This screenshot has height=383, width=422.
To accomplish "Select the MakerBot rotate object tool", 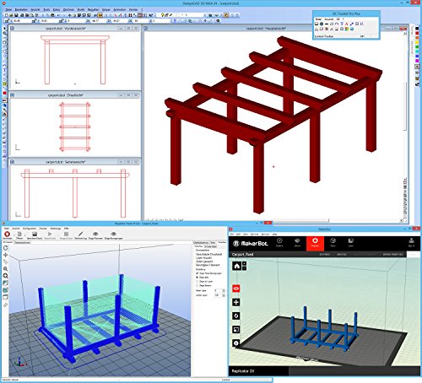I will pos(236,316).
